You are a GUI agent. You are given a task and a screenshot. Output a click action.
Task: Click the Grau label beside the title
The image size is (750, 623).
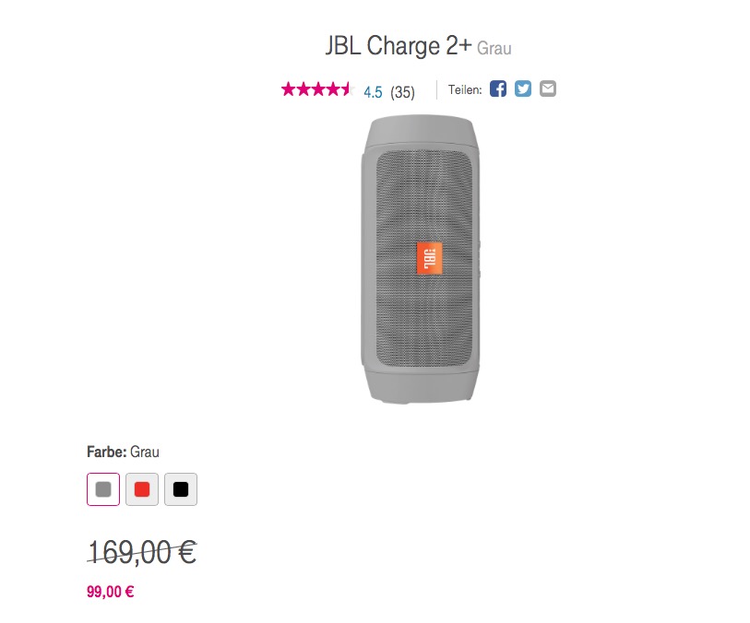click(x=494, y=48)
